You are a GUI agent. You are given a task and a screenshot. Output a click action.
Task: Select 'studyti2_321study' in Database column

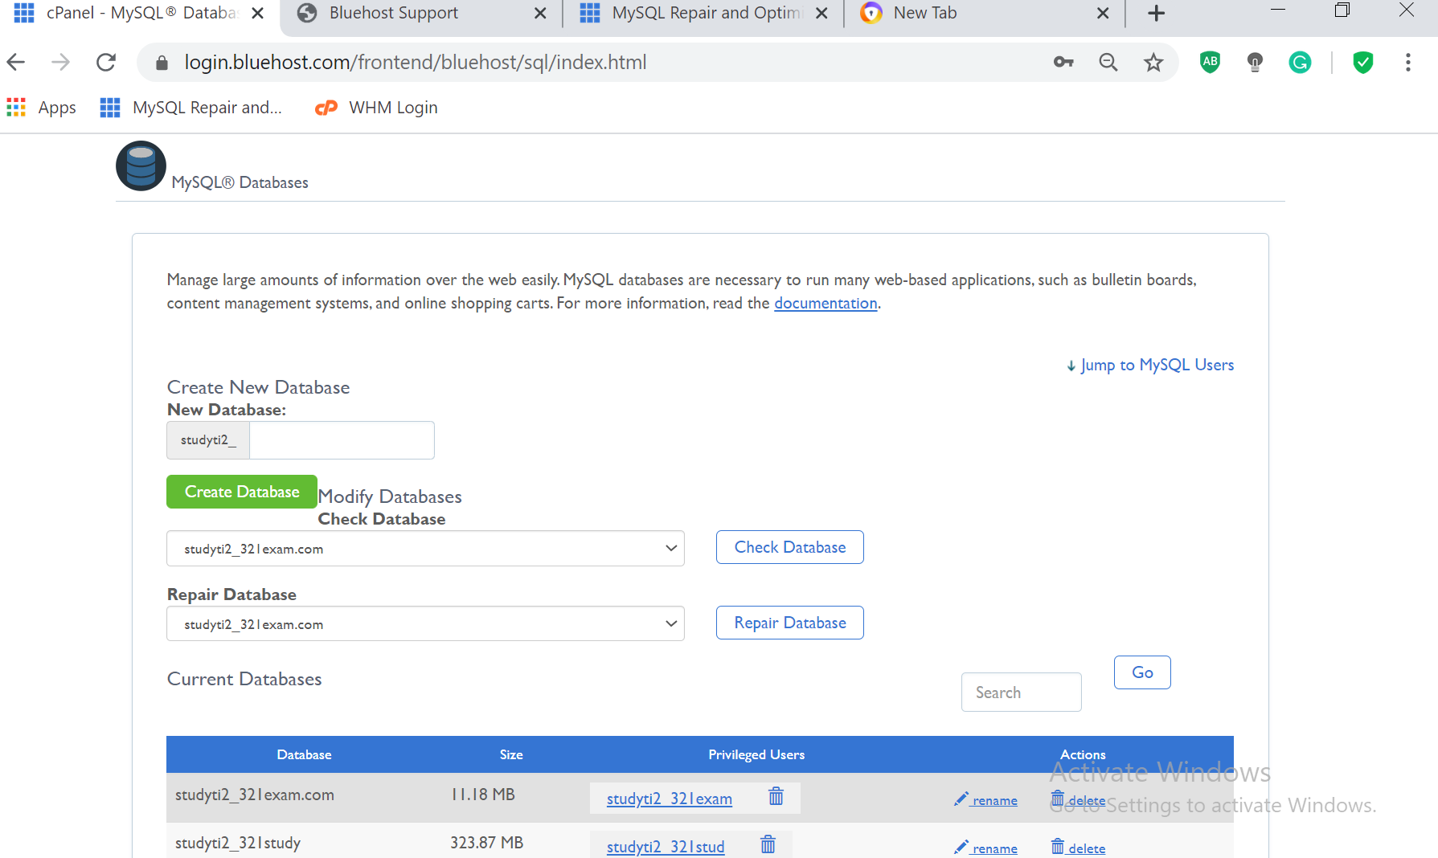click(x=238, y=844)
